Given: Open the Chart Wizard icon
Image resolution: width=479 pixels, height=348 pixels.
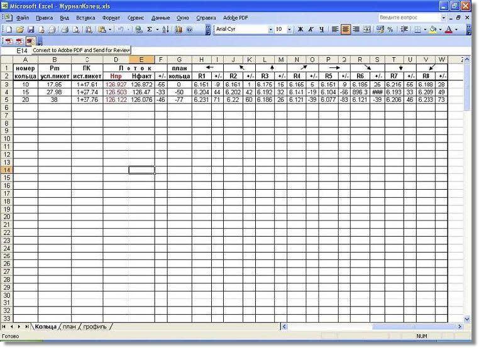Looking at the screenshot, I should tap(179, 30).
